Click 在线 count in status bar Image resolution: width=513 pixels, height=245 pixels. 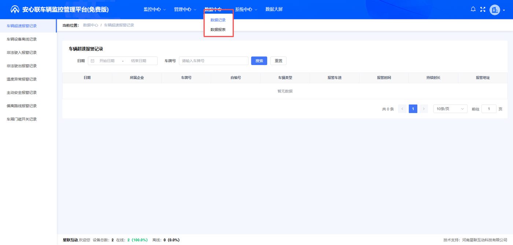click(132, 240)
